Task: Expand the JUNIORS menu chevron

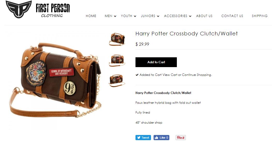Action: [158, 16]
